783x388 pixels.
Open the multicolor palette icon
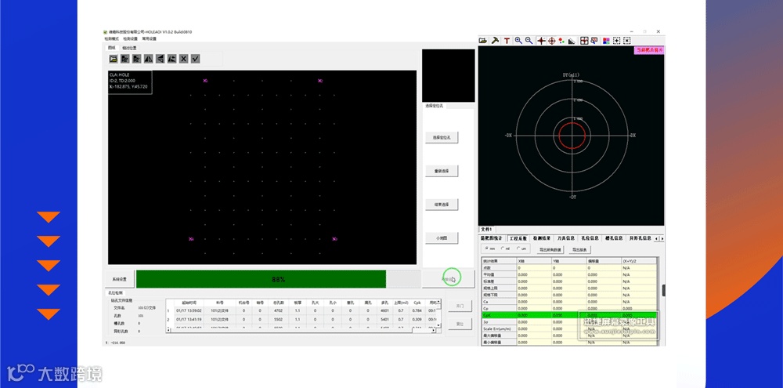[606, 41]
